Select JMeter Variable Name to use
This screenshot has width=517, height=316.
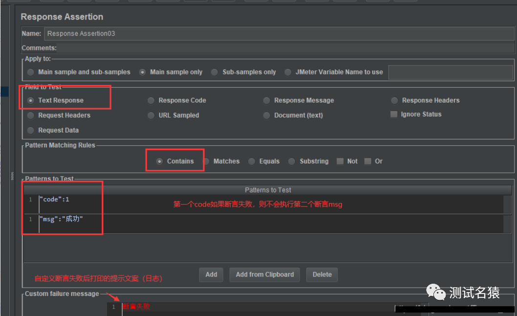tap(334, 72)
